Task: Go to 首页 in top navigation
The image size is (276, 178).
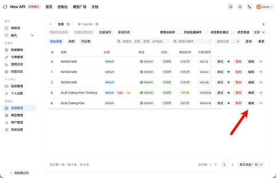Action: (49, 7)
